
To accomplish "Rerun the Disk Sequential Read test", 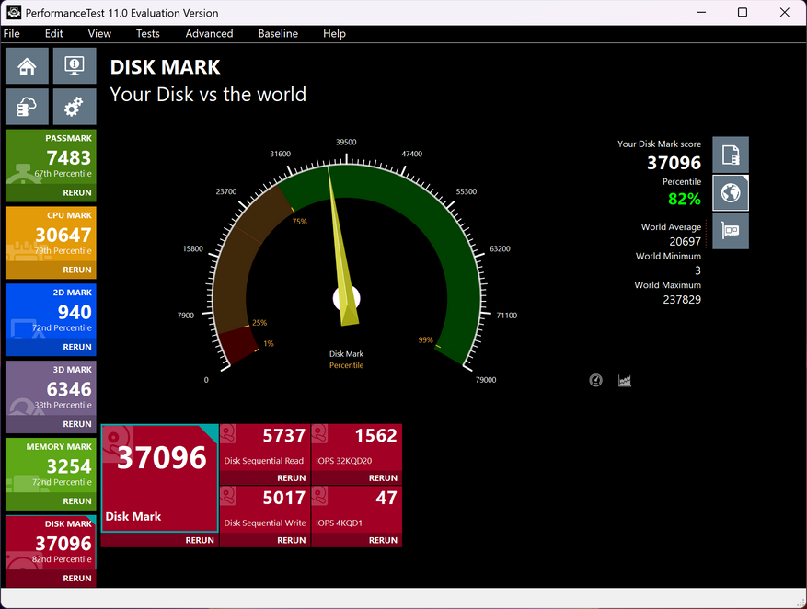I will (x=292, y=478).
